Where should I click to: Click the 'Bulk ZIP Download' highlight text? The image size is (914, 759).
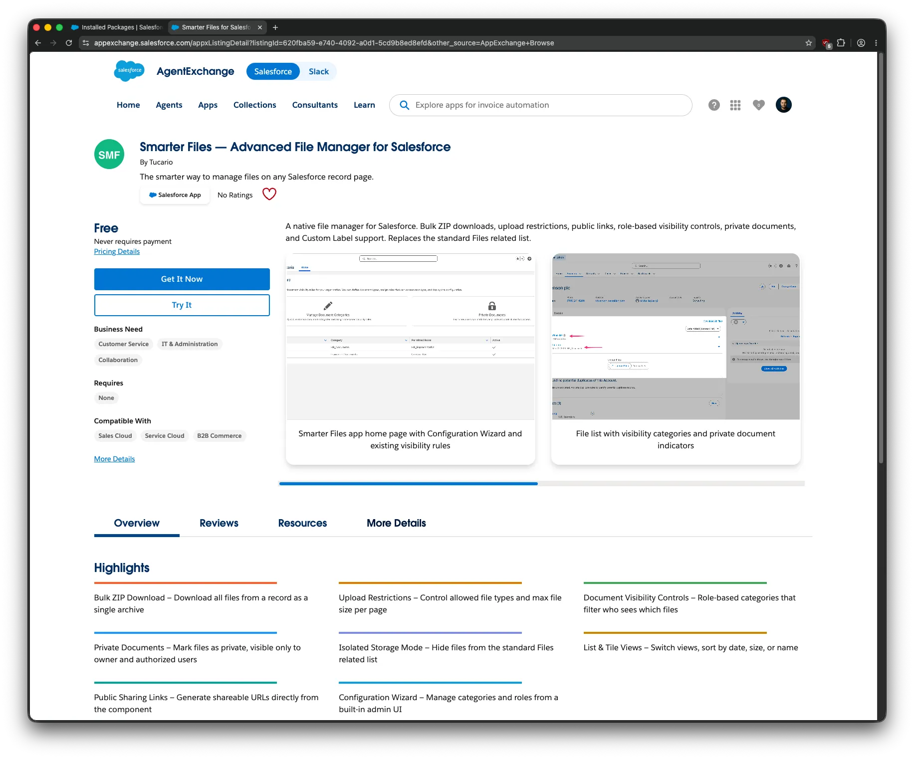coord(202,604)
